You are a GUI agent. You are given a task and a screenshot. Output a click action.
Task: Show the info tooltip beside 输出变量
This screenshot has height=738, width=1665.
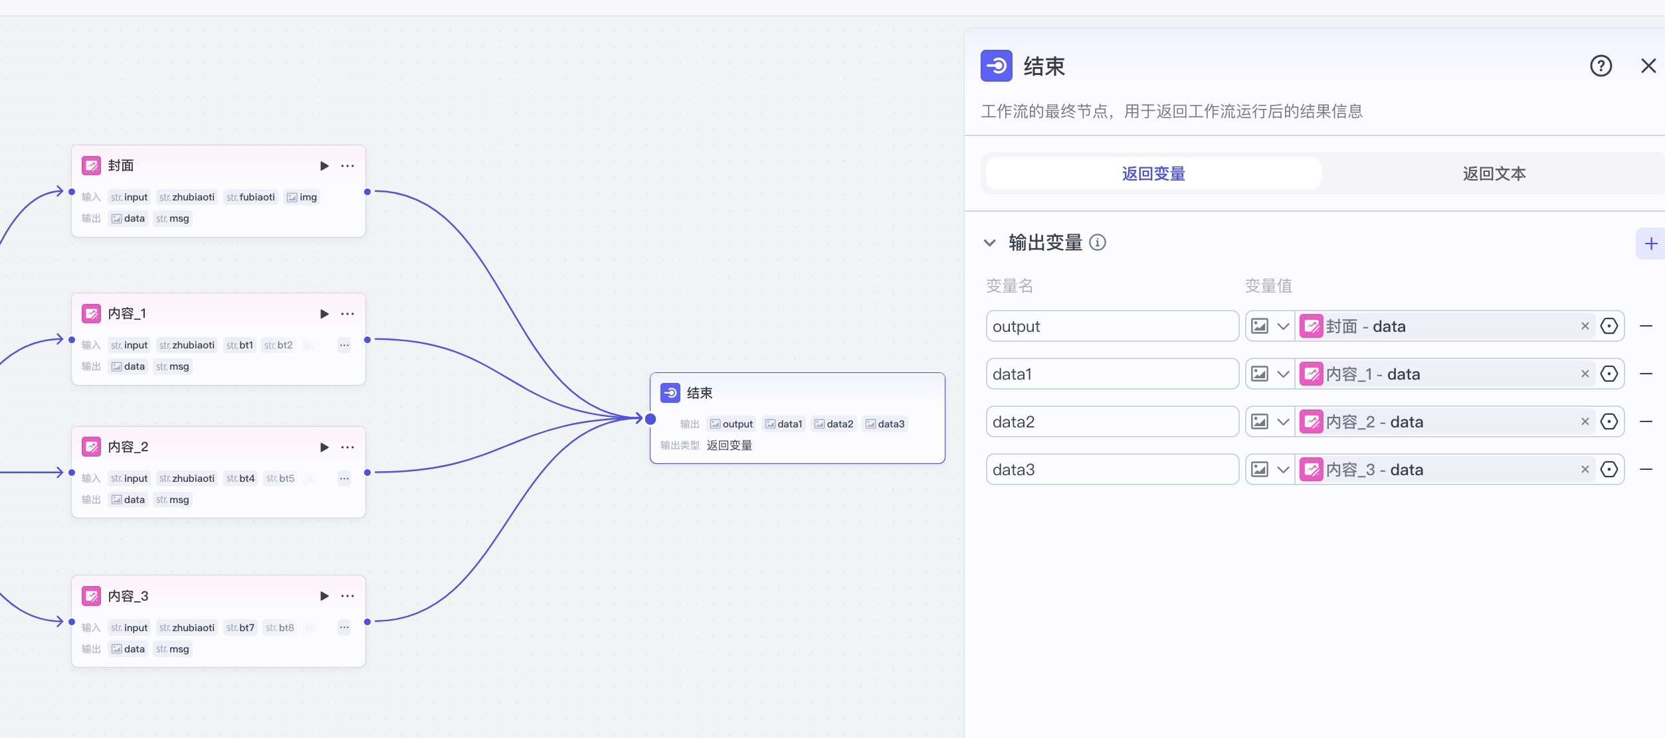click(1098, 243)
